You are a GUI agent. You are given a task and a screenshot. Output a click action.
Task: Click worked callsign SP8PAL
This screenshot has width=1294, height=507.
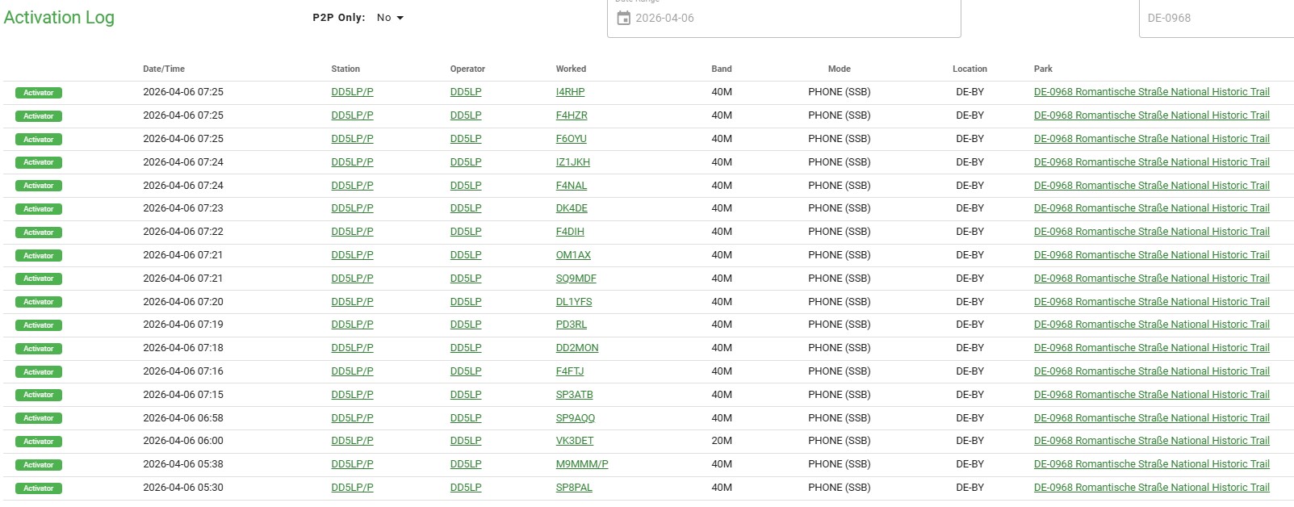573,488
